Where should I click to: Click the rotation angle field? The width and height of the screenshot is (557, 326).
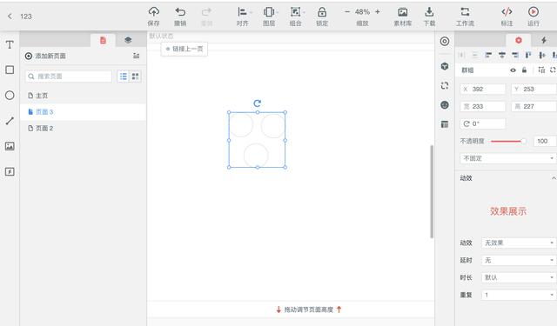[x=483, y=123]
